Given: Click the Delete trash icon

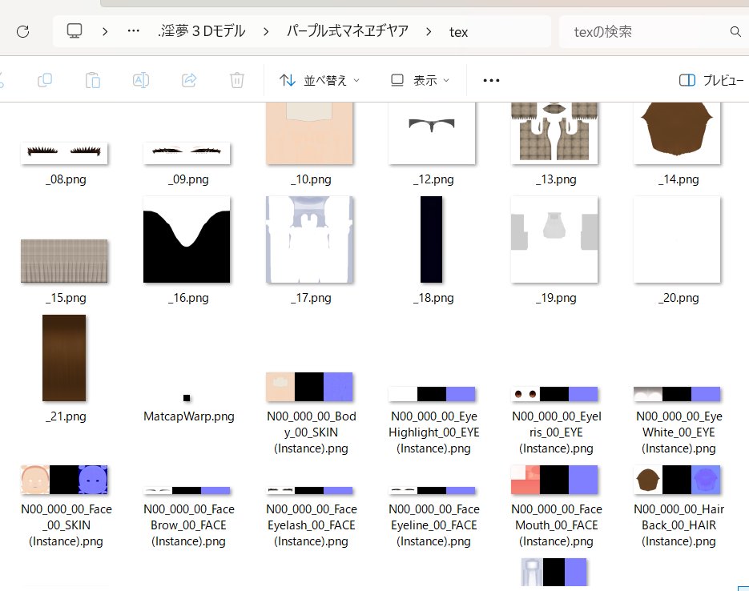Looking at the screenshot, I should pyautogui.click(x=237, y=80).
